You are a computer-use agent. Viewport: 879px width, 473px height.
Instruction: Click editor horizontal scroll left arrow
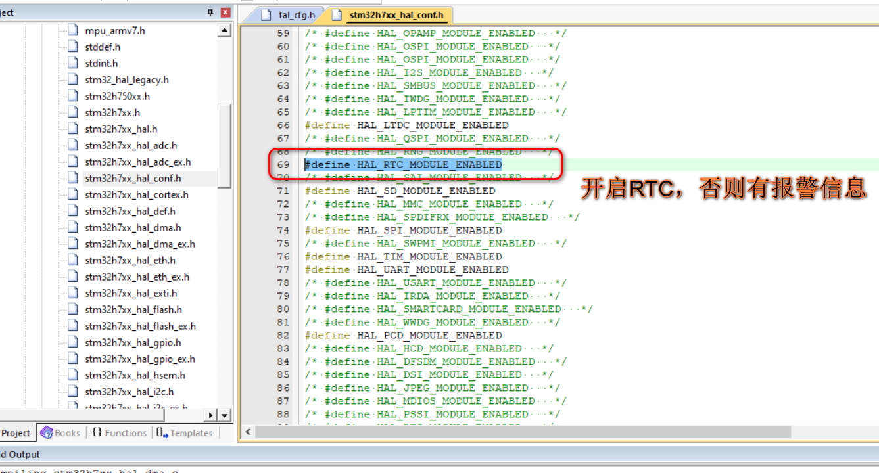pos(248,432)
